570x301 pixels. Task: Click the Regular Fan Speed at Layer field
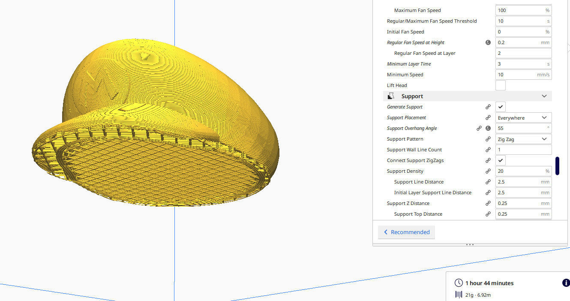(x=523, y=53)
